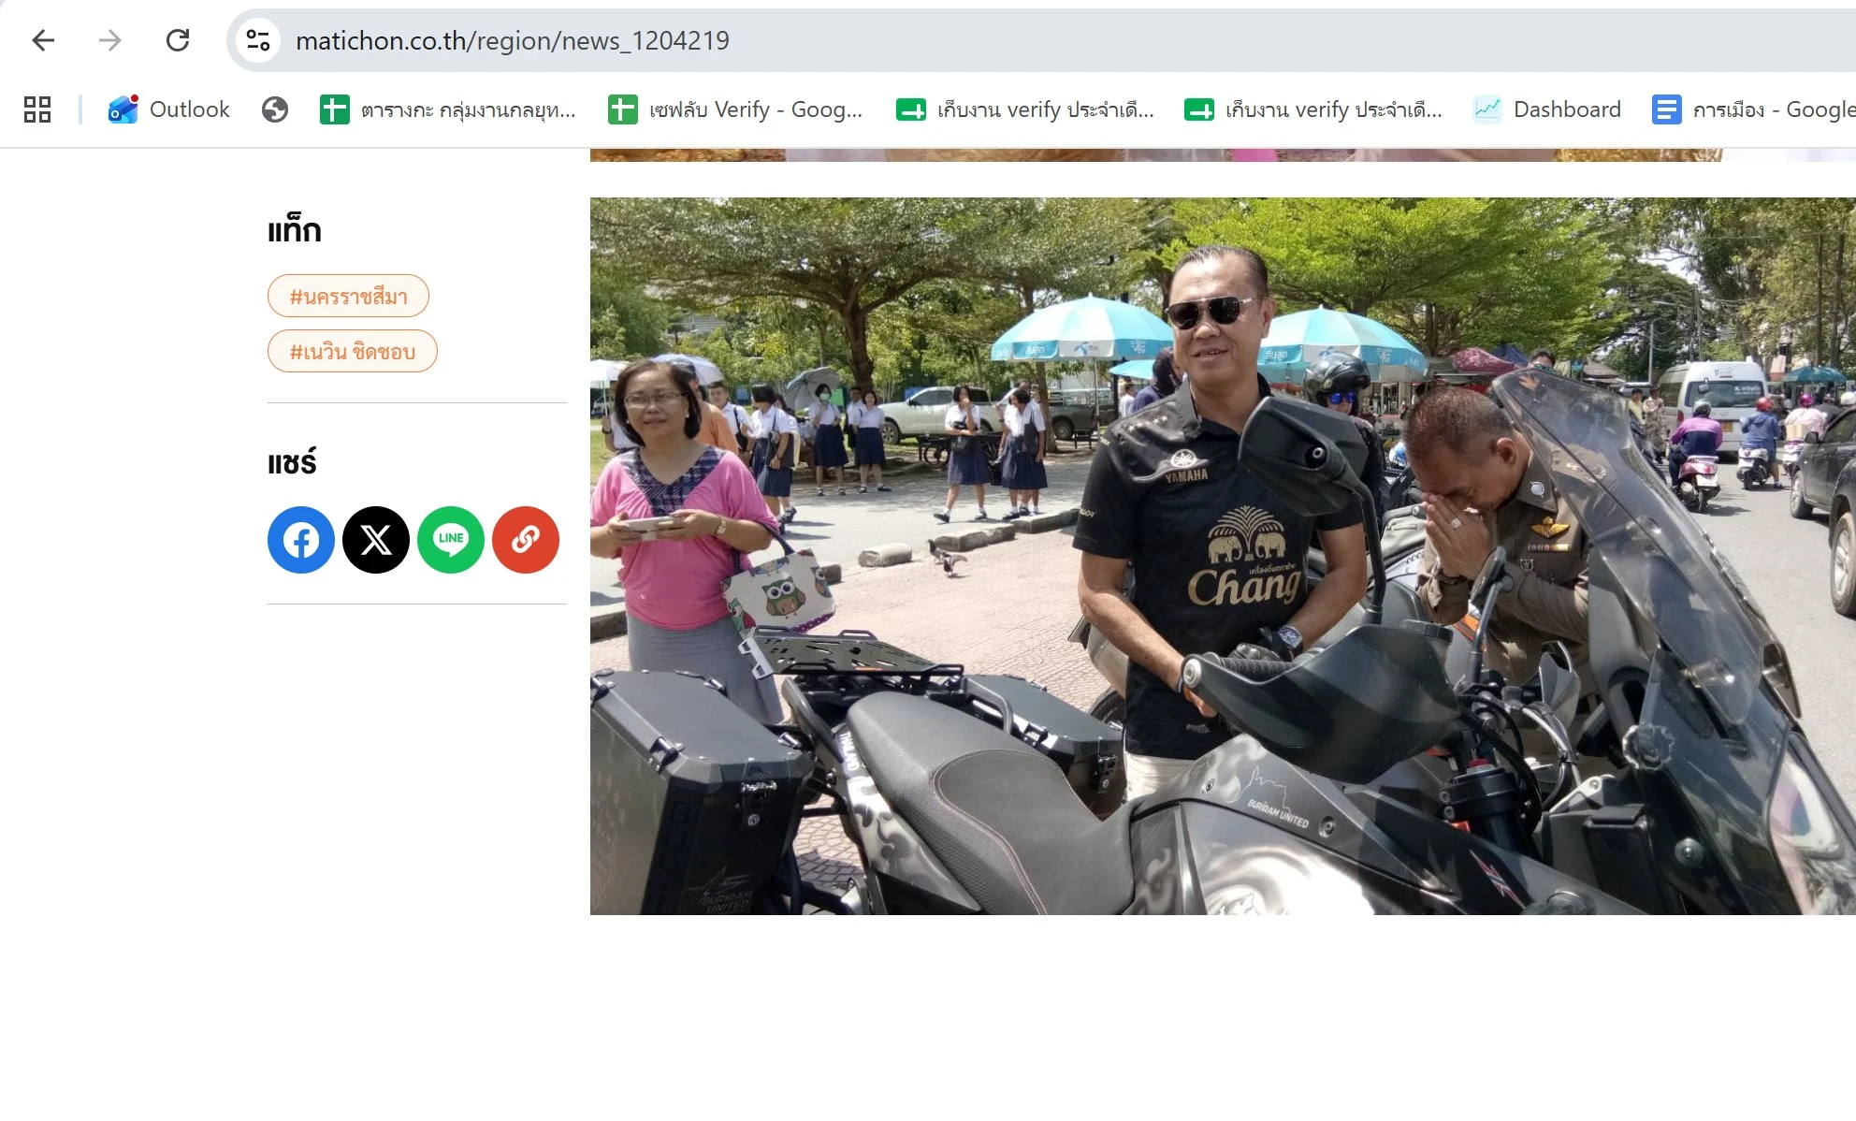1856x1121 pixels.
Task: Open site information icon in address bar
Action: tap(257, 40)
